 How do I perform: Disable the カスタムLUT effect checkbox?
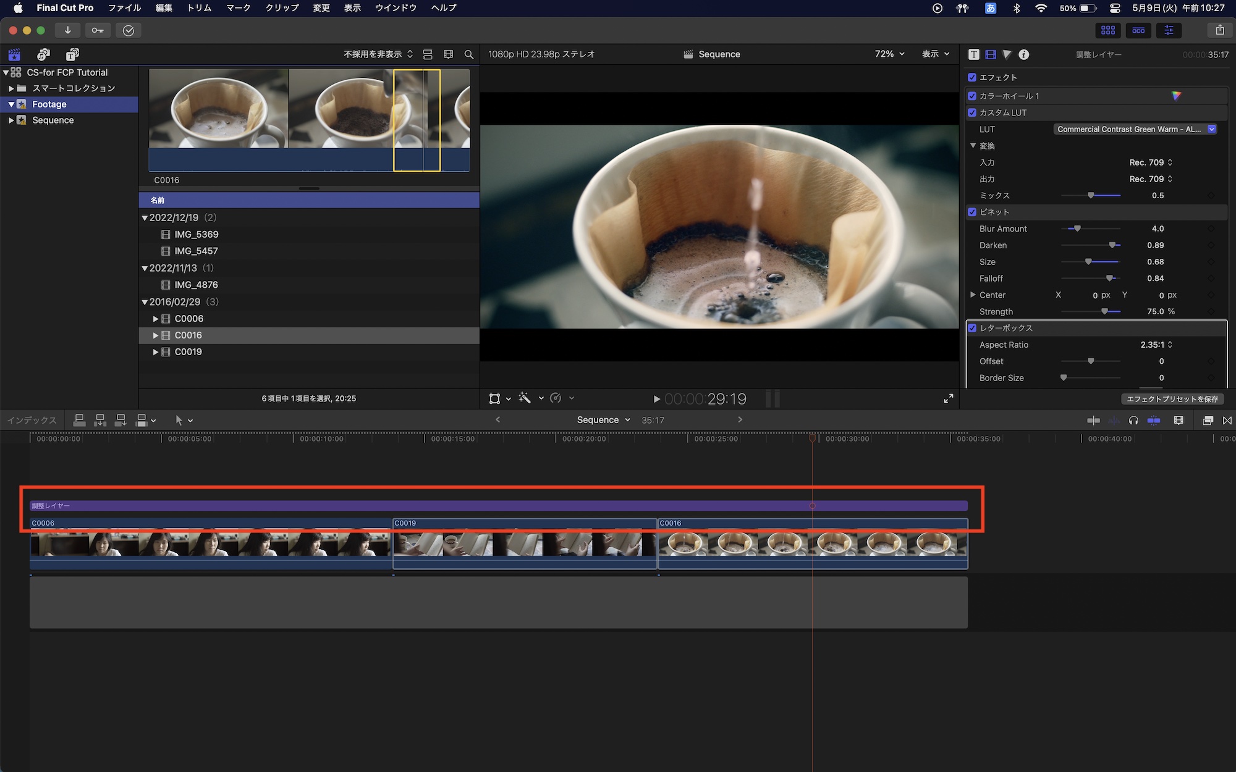(972, 112)
